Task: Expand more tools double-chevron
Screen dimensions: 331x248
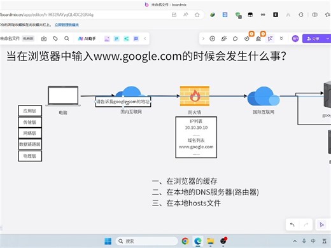Action: [281, 38]
